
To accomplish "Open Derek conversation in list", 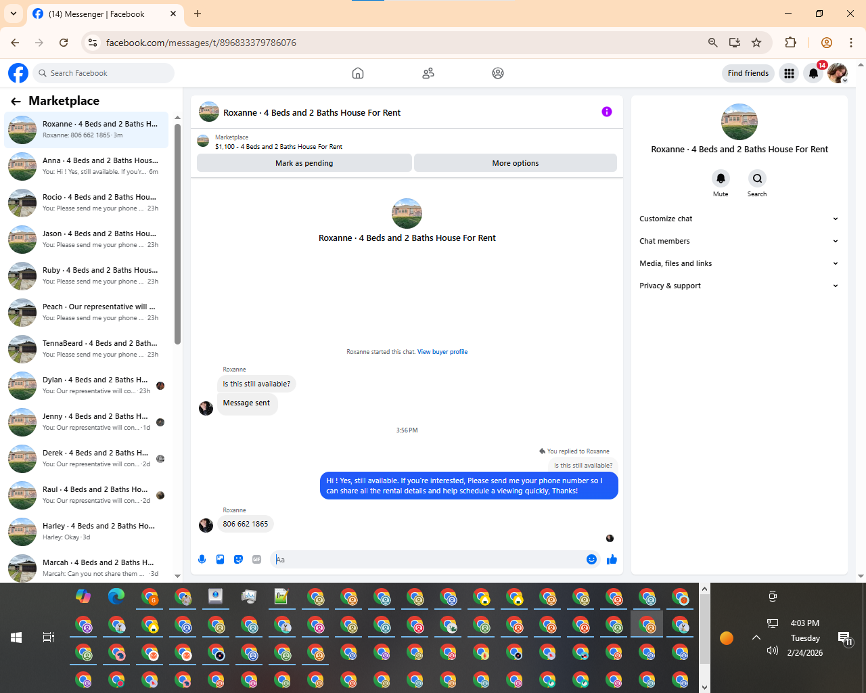I will [x=87, y=458].
